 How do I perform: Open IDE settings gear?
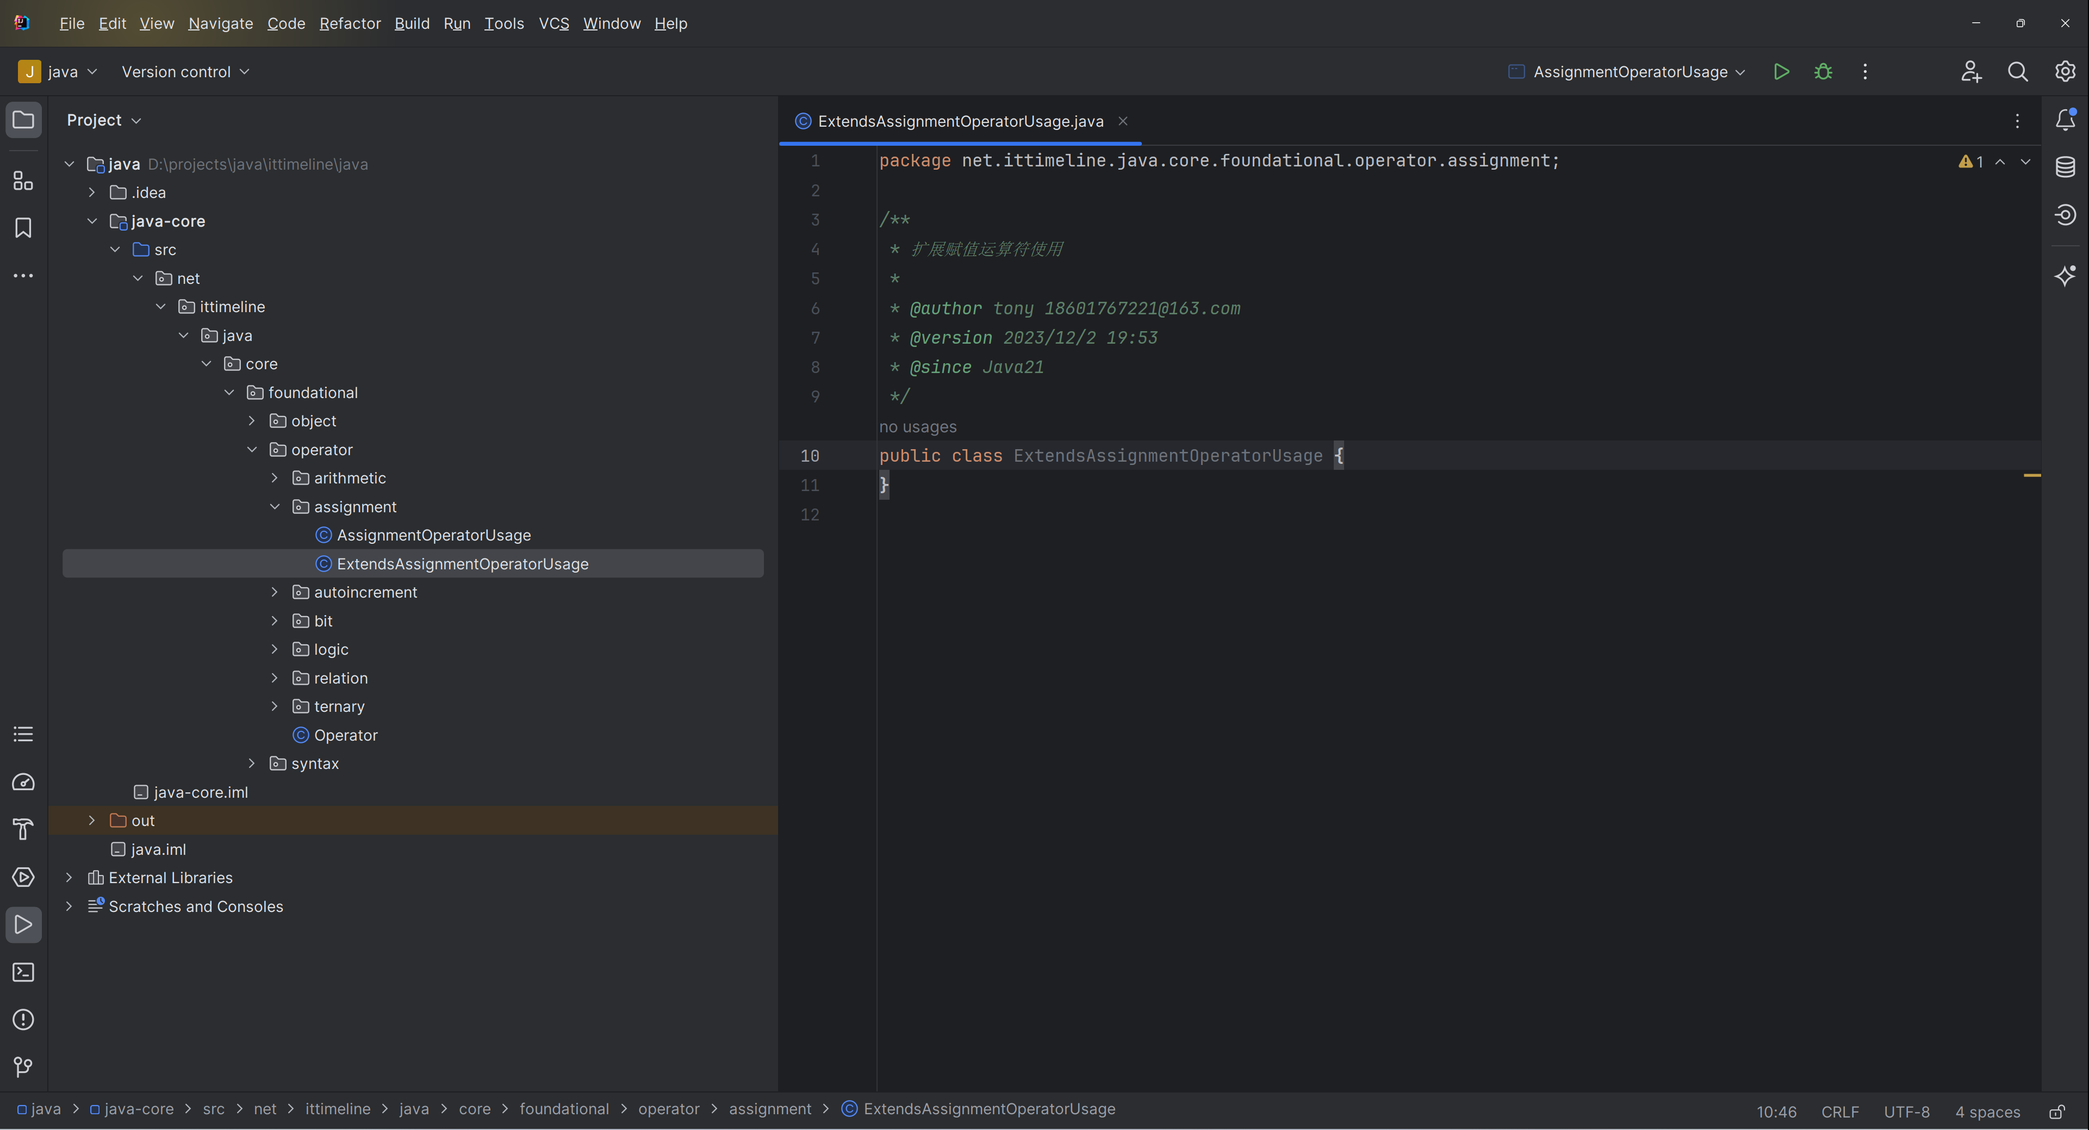tap(2065, 71)
